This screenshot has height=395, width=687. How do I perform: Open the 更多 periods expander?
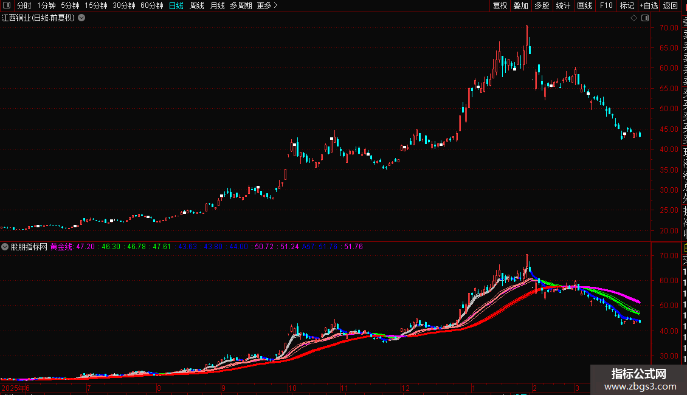(267, 5)
